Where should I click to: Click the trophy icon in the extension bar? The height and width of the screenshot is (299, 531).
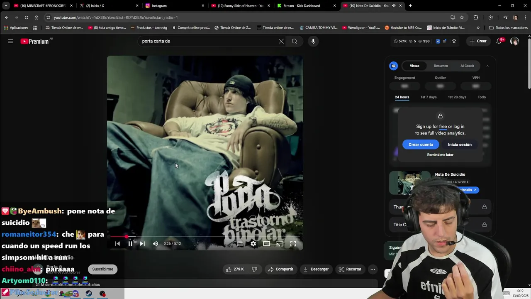454,41
